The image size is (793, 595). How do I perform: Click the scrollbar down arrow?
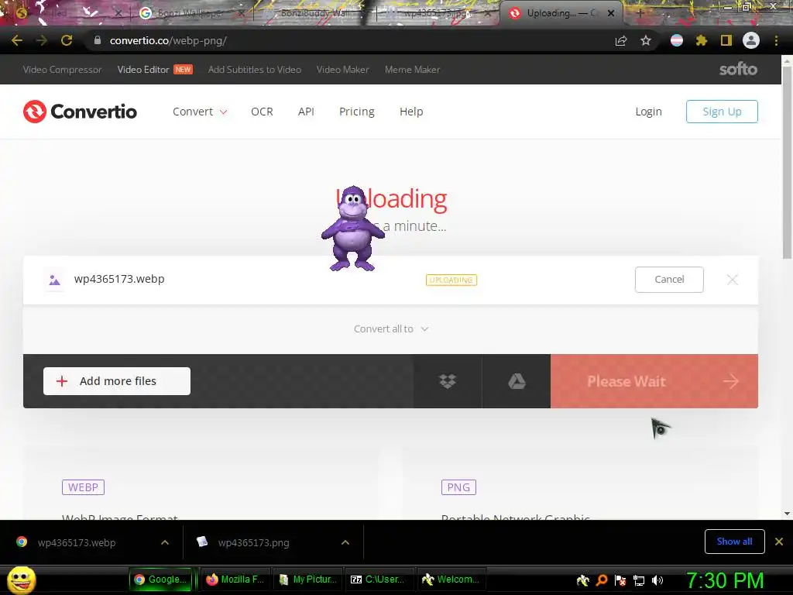[787, 514]
